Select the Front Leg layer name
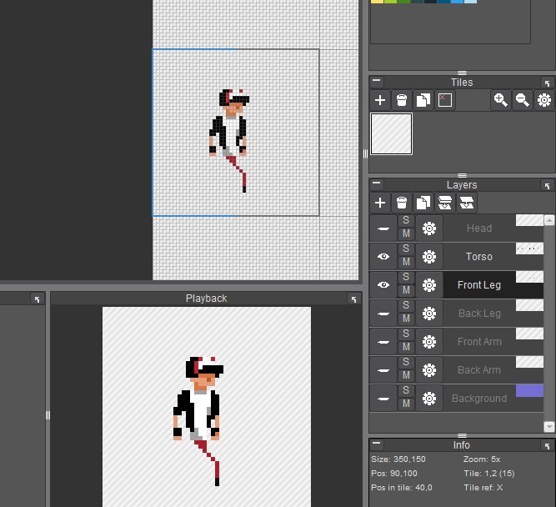Viewport: 556px width, 507px height. [479, 285]
